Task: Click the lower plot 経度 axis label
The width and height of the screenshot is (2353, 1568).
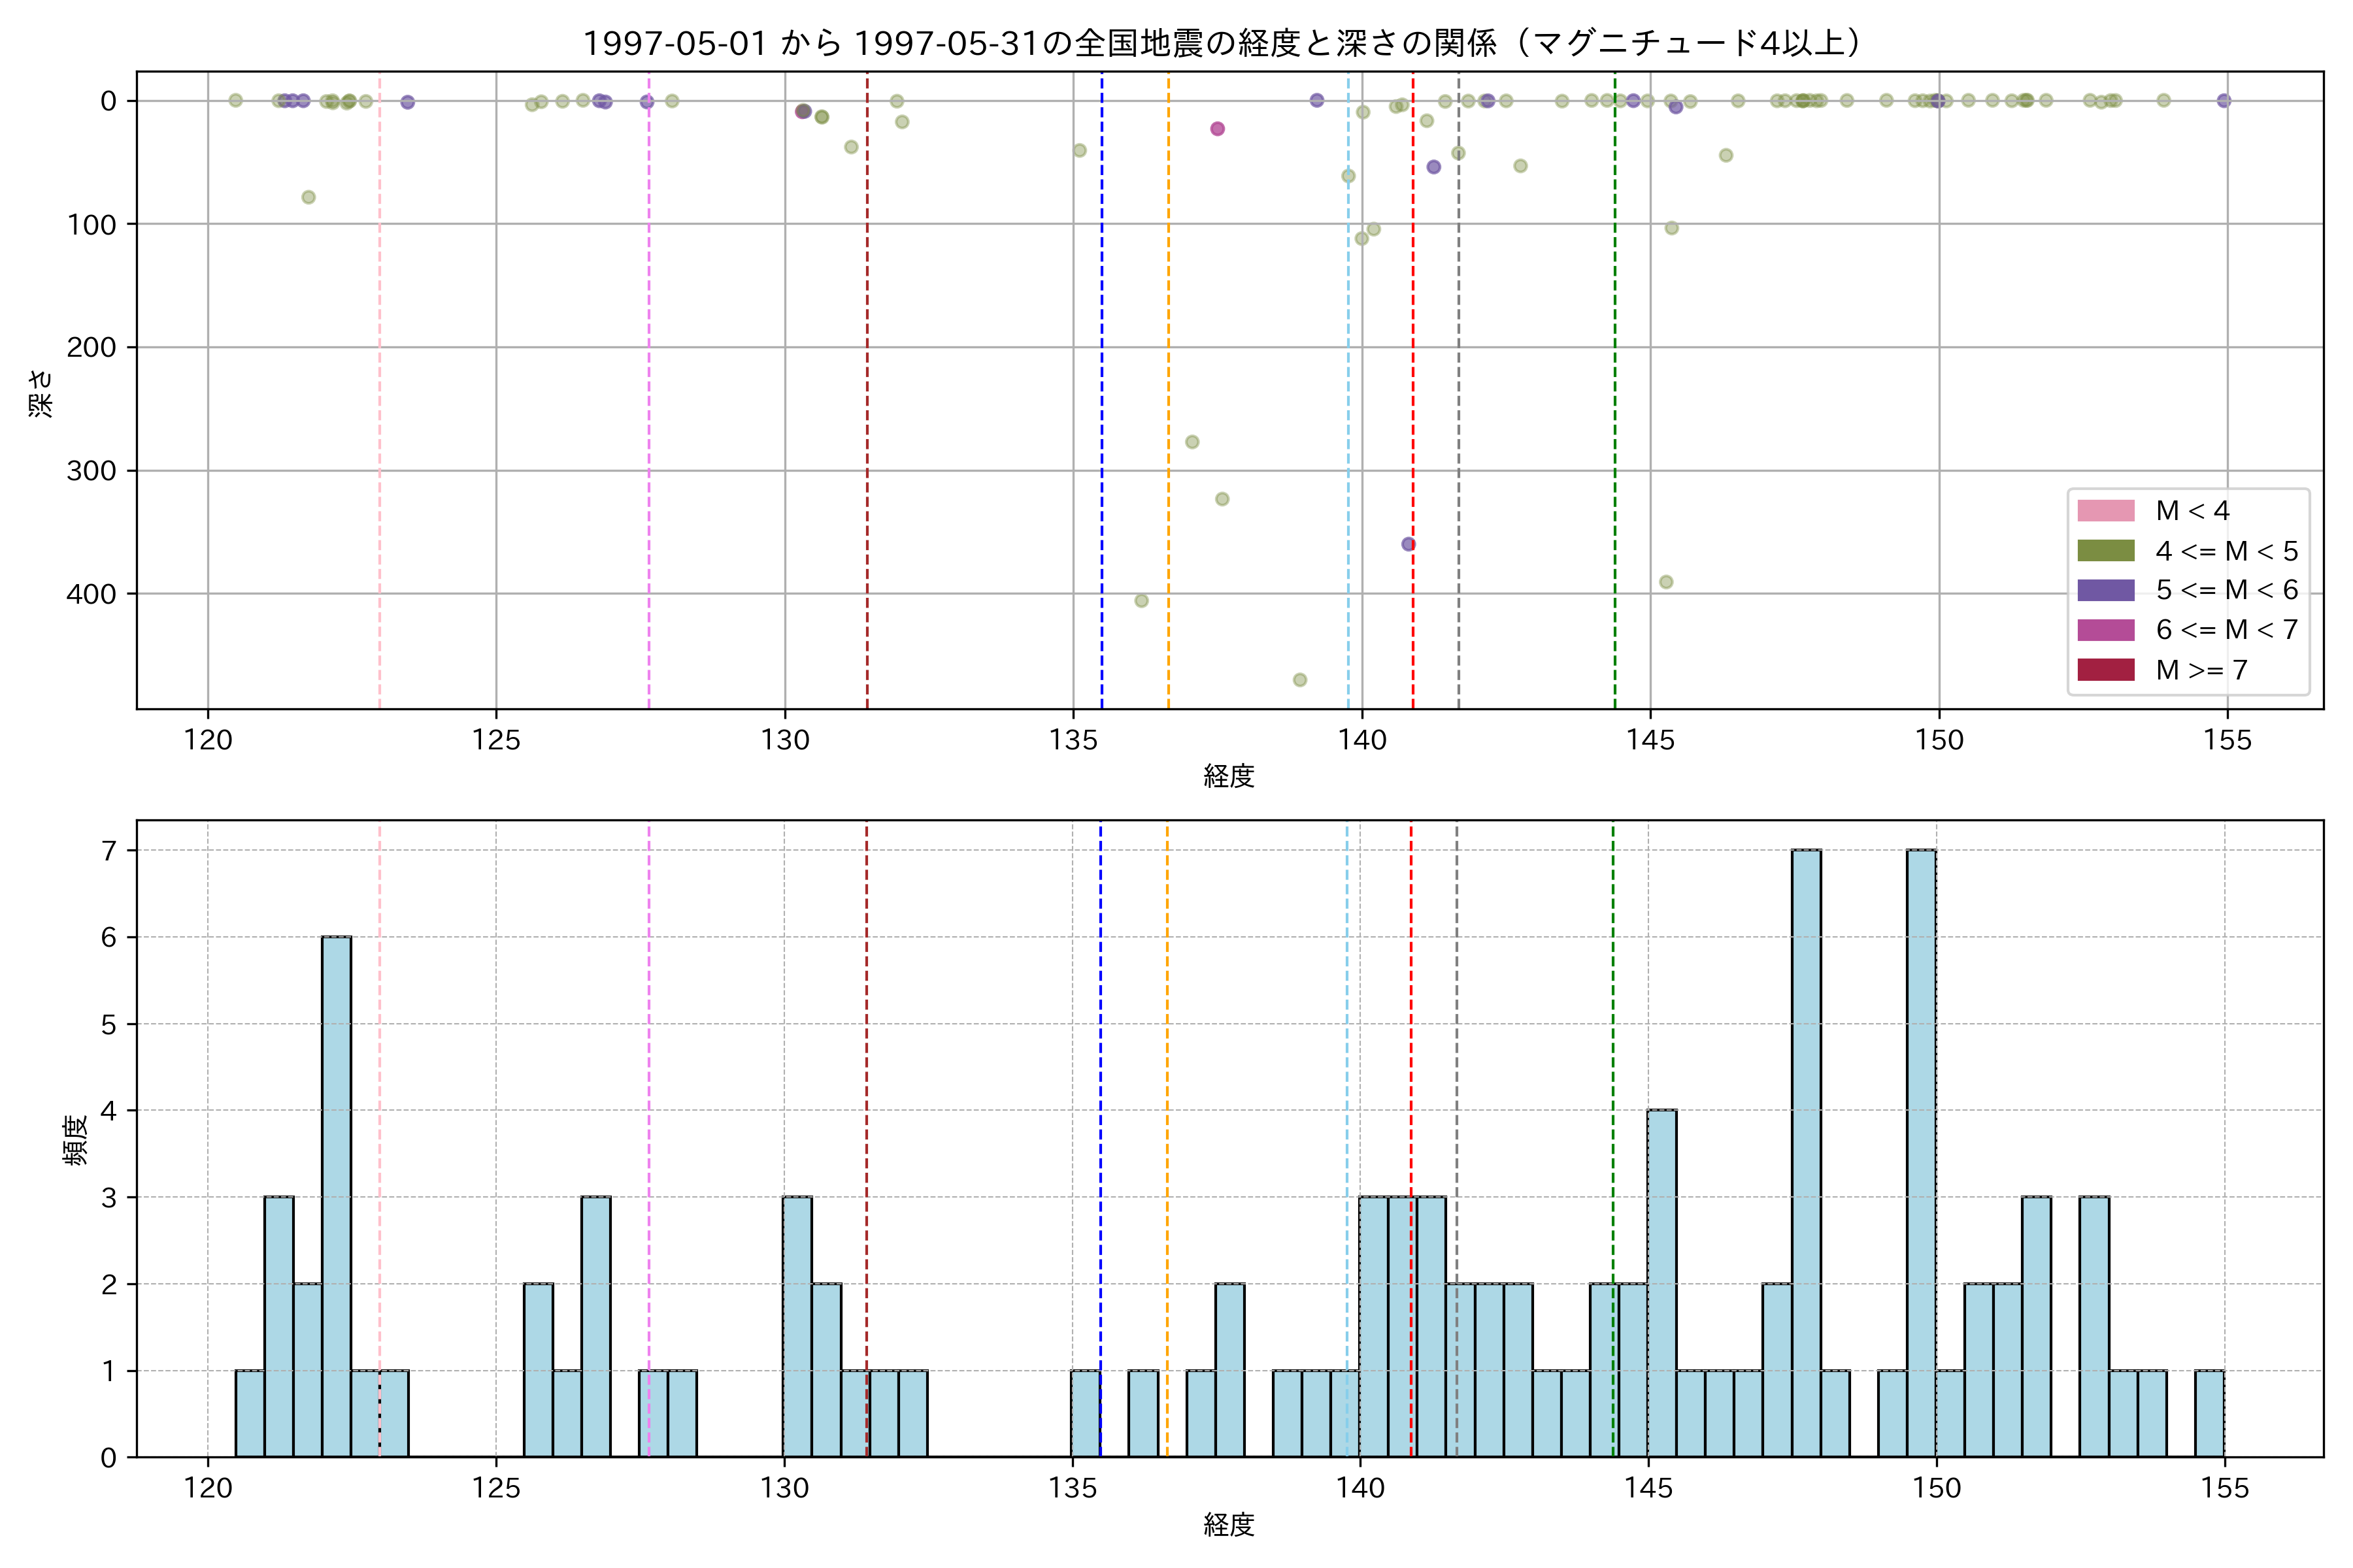Action: coord(1229,1525)
